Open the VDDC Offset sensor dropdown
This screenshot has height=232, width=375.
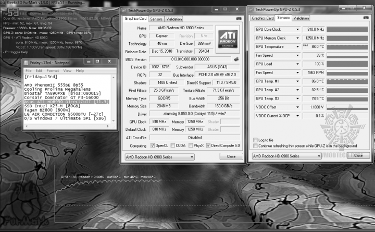click(297, 107)
